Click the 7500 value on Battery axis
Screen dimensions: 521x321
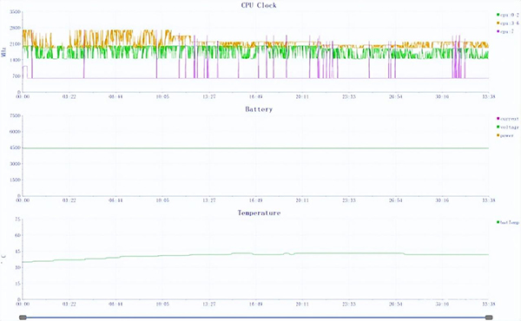coord(16,116)
